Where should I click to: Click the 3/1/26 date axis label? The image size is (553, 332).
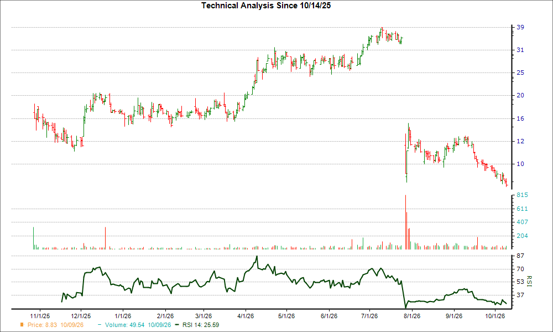204,316
